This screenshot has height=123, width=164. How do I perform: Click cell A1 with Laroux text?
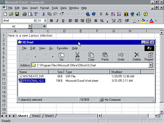coord(15,35)
